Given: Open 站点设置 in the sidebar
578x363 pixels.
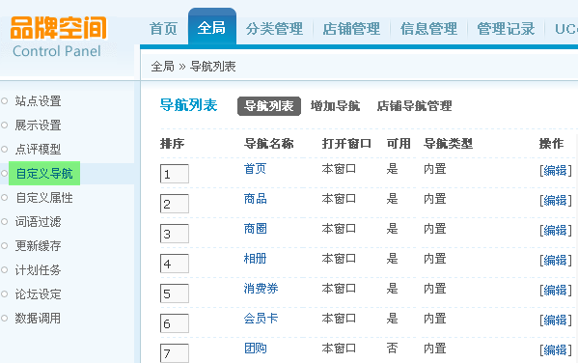Looking at the screenshot, I should coord(38,101).
